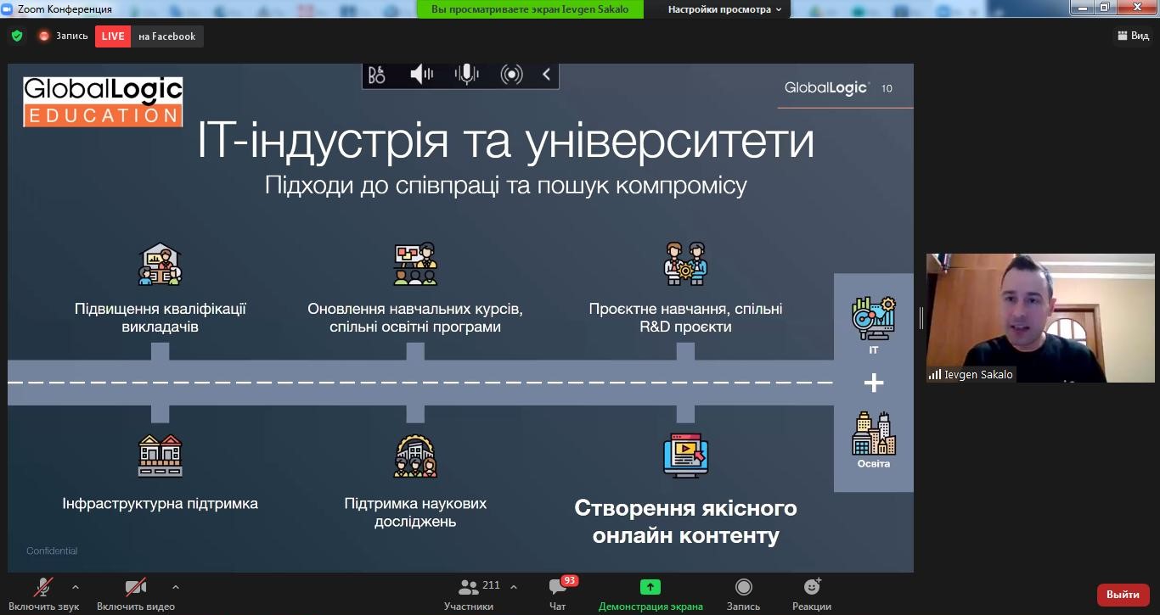Click text 'Підтримка наукових досліджень'
The height and width of the screenshot is (615, 1160).
(415, 512)
